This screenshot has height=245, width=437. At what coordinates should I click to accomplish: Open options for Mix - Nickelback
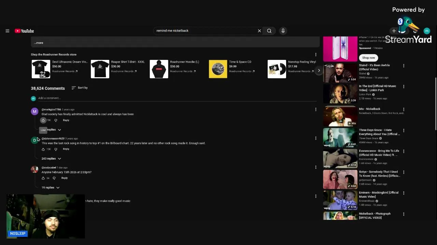404,109
